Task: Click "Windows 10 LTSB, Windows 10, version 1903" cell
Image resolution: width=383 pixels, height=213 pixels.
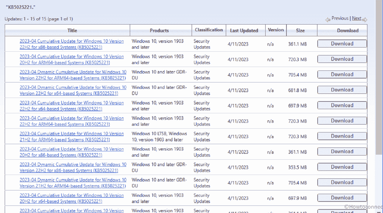Action: (x=159, y=137)
